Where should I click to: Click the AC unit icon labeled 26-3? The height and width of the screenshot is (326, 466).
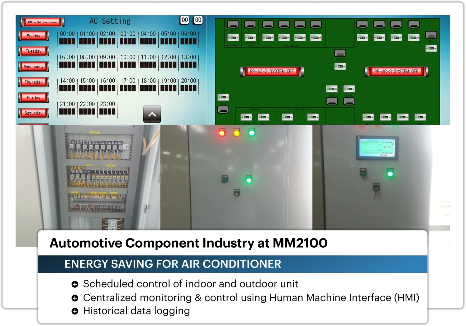340,53
